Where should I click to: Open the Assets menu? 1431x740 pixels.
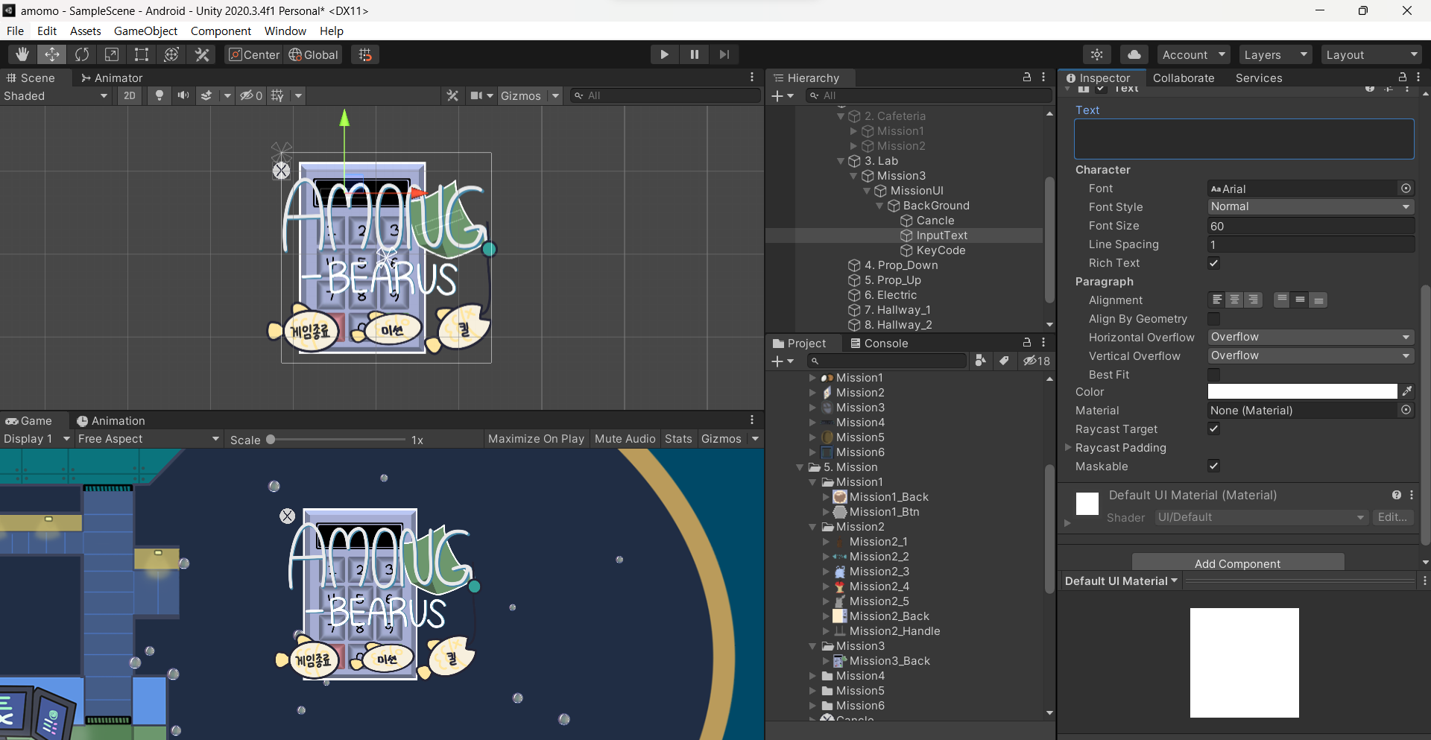[85, 31]
